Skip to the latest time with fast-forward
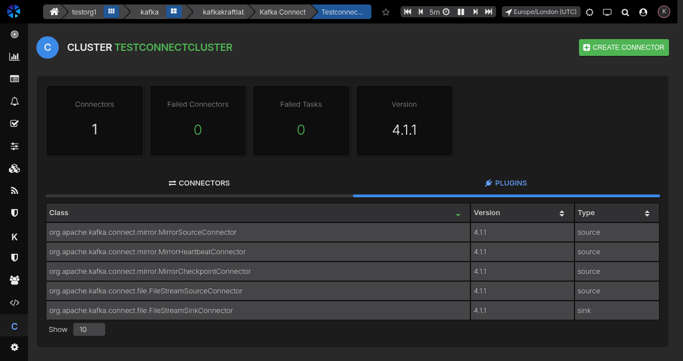Screen dimensions: 683x361 click(488, 12)
